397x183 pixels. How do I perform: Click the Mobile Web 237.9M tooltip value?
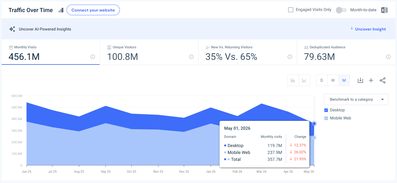click(x=275, y=152)
